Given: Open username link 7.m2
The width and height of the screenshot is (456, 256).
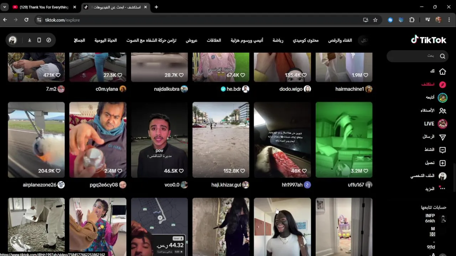Looking at the screenshot, I should [x=51, y=89].
